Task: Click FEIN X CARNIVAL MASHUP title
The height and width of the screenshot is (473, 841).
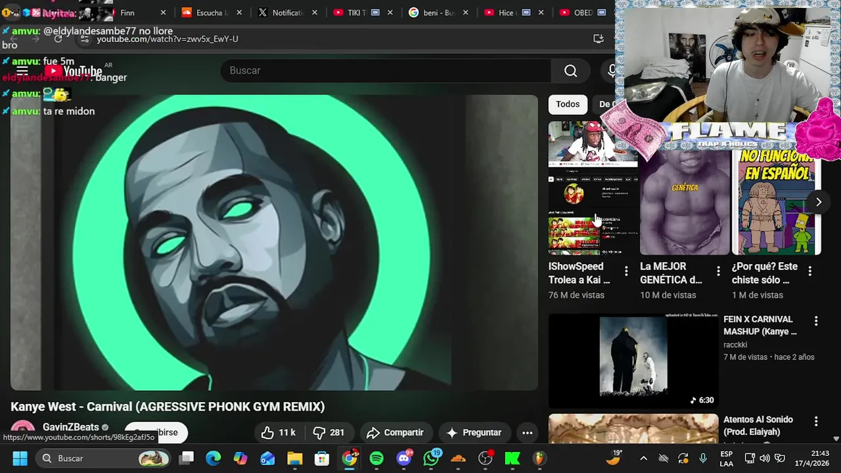Action: [760, 325]
